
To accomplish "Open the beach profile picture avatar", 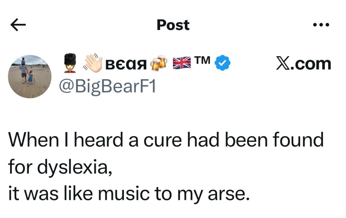I will (x=29, y=76).
